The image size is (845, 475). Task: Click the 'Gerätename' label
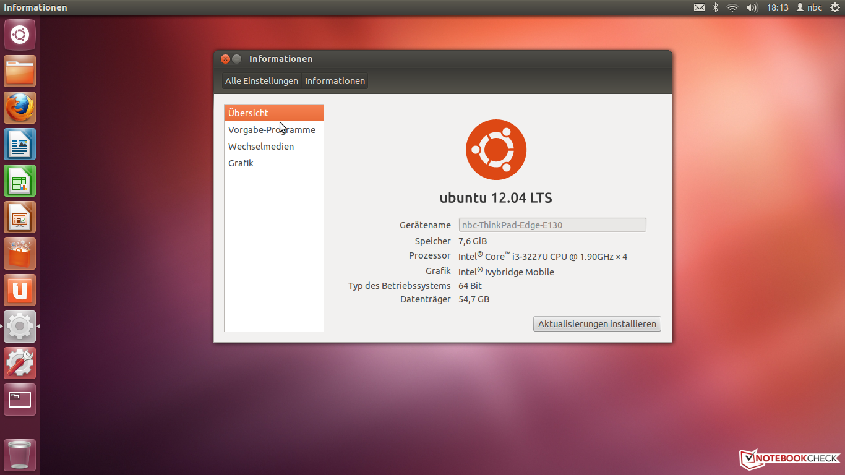click(426, 225)
